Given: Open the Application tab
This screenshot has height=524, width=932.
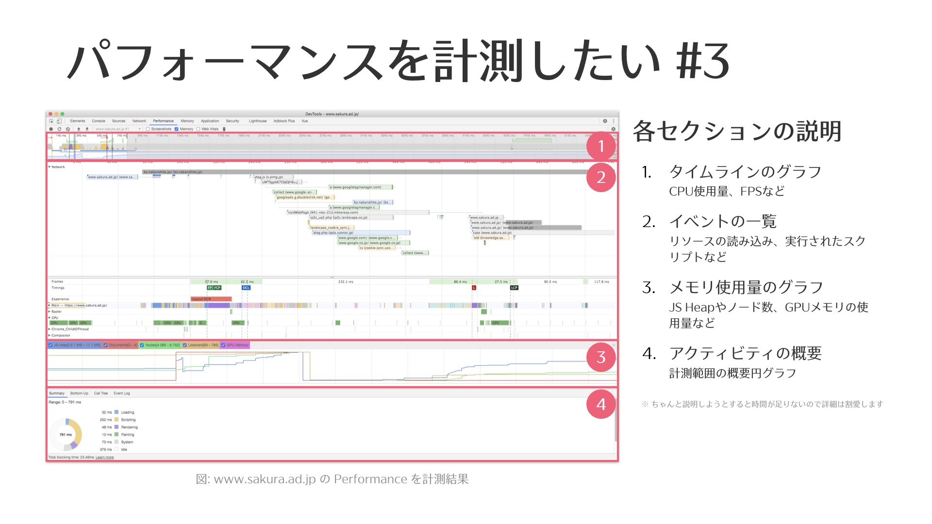Looking at the screenshot, I should pyautogui.click(x=210, y=121).
